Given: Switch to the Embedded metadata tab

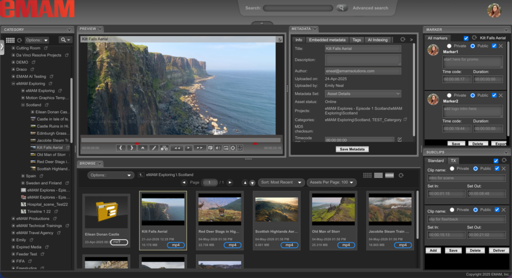Looking at the screenshot, I should pos(327,40).
